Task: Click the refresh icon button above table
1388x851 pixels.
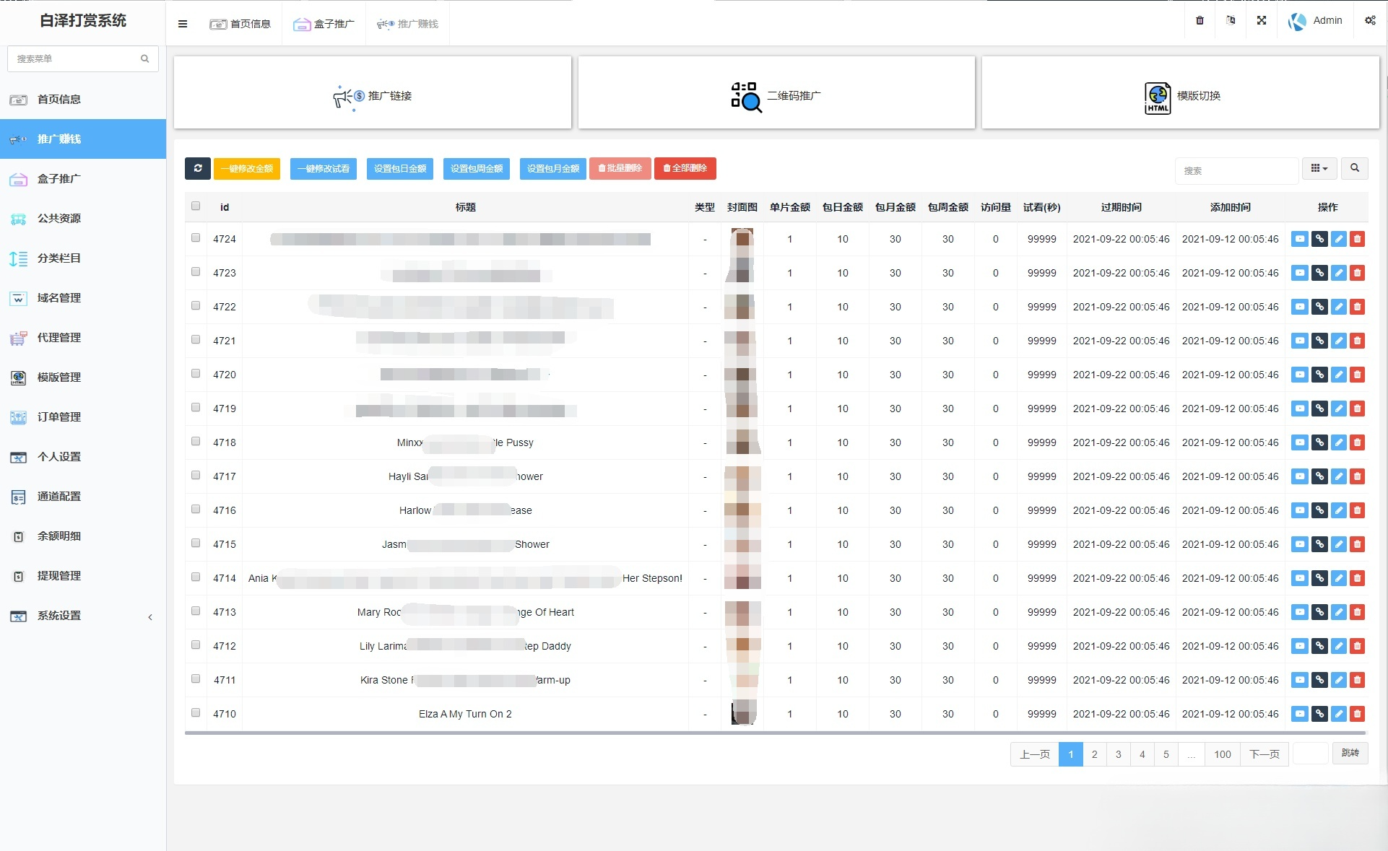Action: click(197, 168)
